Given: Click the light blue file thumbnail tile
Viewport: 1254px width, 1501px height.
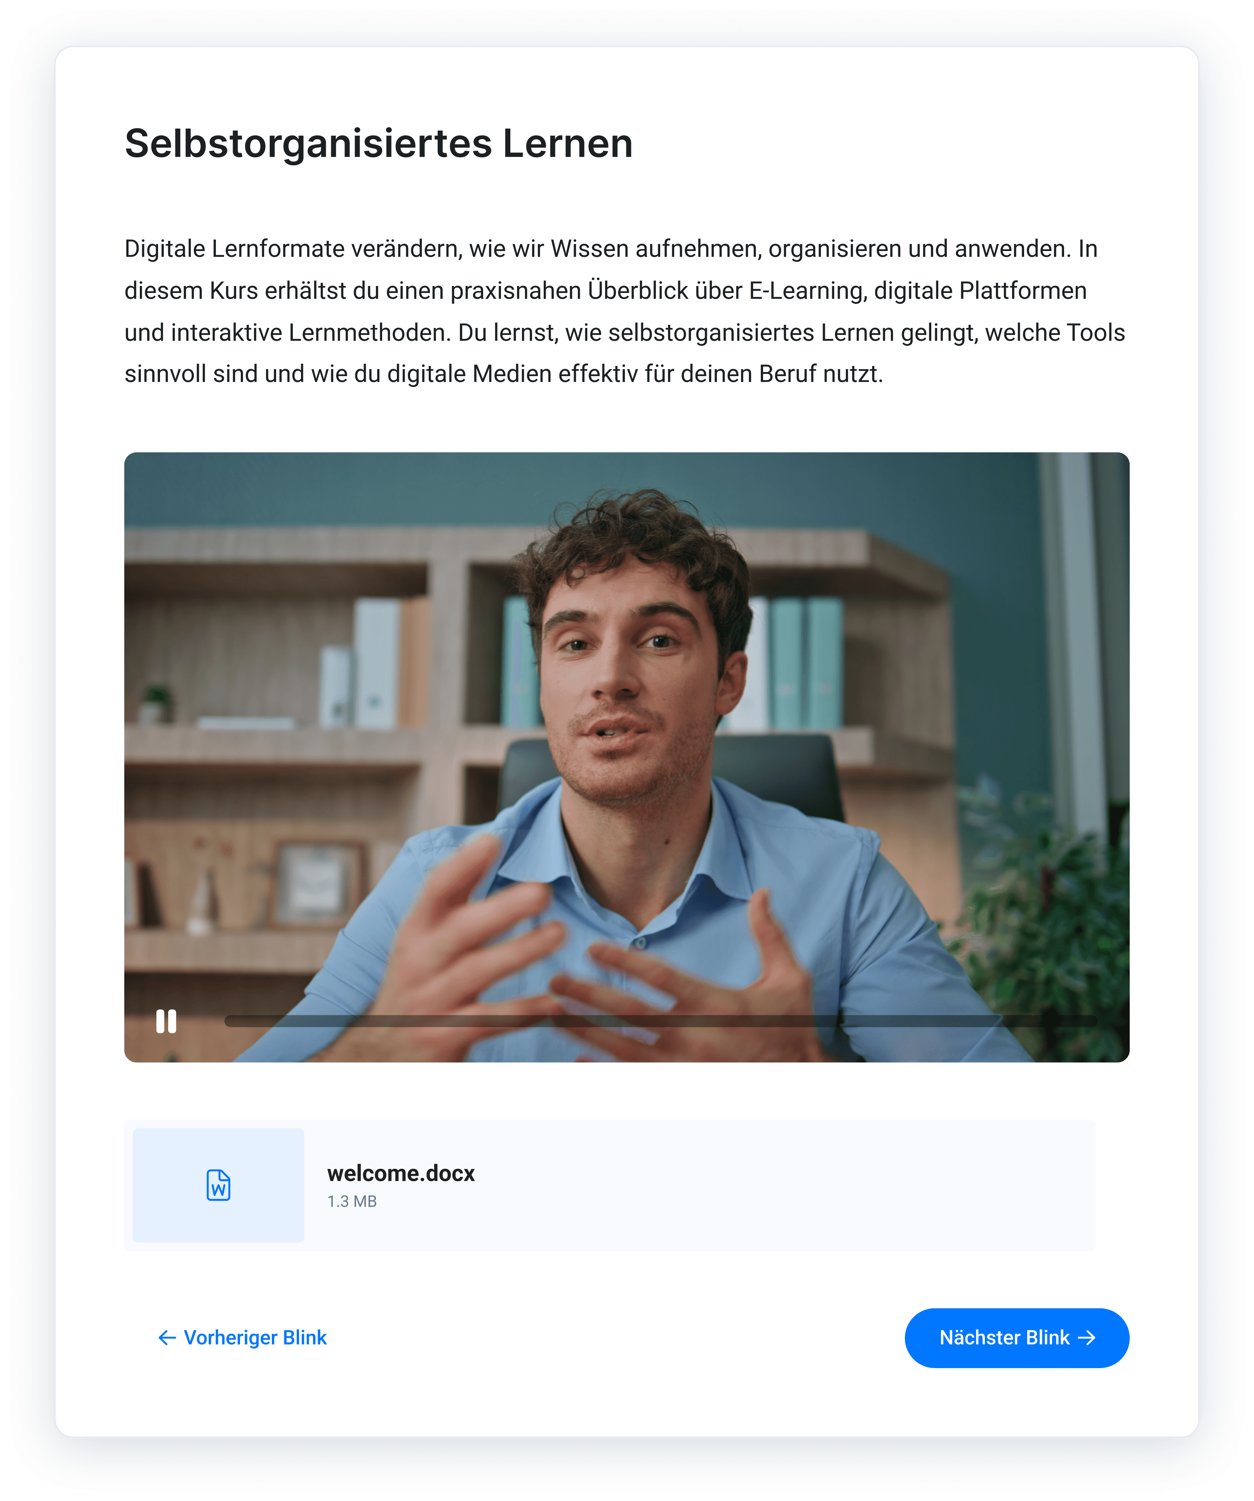Looking at the screenshot, I should [218, 1184].
